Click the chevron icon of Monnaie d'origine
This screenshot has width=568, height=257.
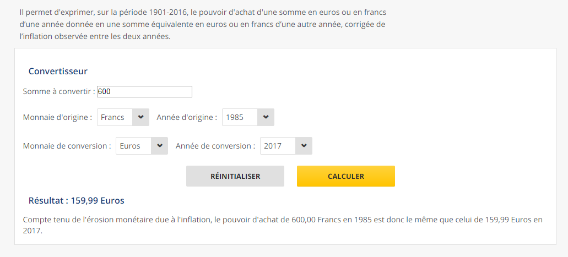point(141,117)
